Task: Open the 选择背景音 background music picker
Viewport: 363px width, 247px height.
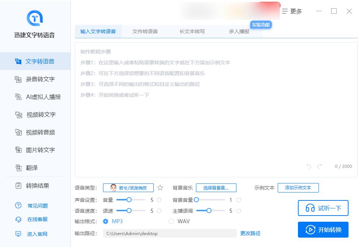Action: point(215,187)
